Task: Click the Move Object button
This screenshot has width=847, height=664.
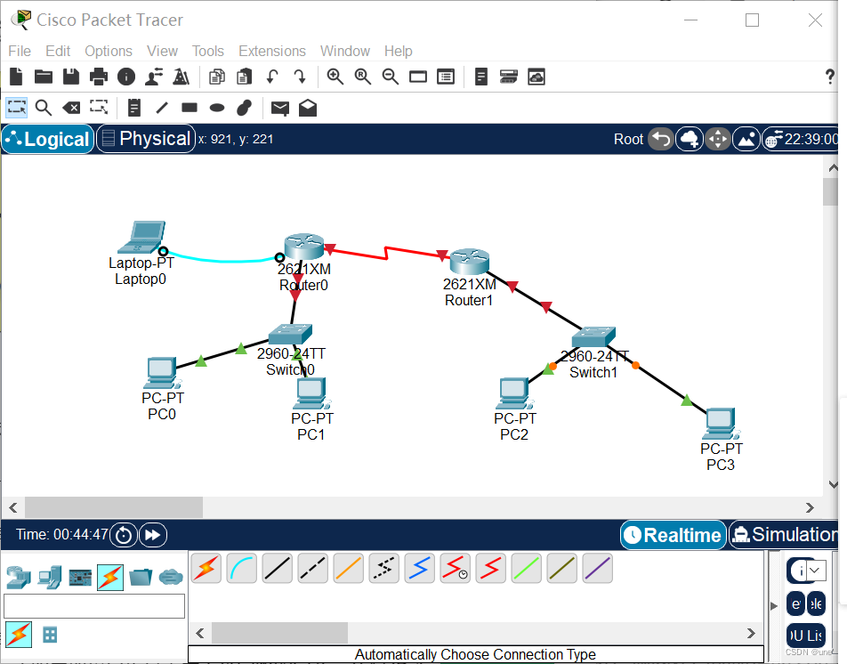Action: (x=718, y=140)
